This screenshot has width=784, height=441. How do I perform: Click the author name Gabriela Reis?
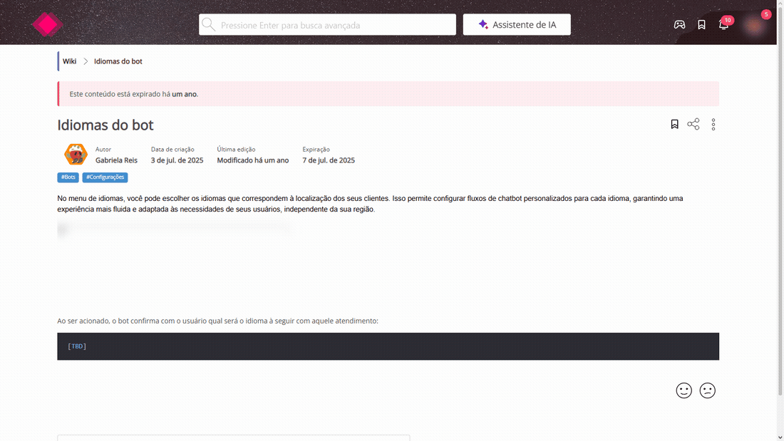point(116,160)
